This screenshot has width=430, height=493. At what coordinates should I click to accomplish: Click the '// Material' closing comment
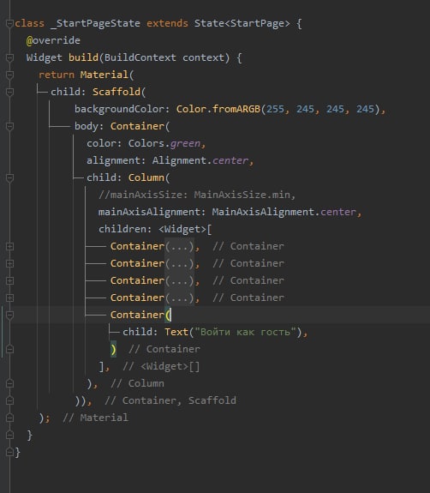[95, 418]
